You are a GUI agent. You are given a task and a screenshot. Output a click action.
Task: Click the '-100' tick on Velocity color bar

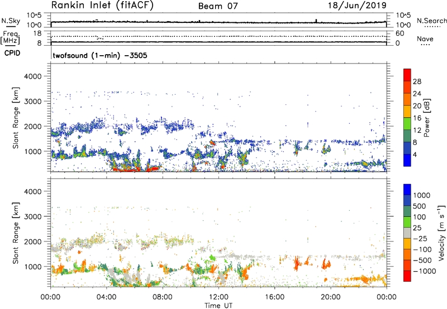click(x=422, y=249)
